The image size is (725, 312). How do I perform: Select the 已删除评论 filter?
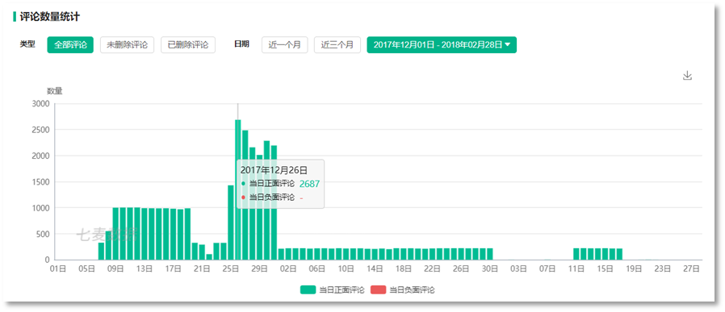tap(188, 45)
